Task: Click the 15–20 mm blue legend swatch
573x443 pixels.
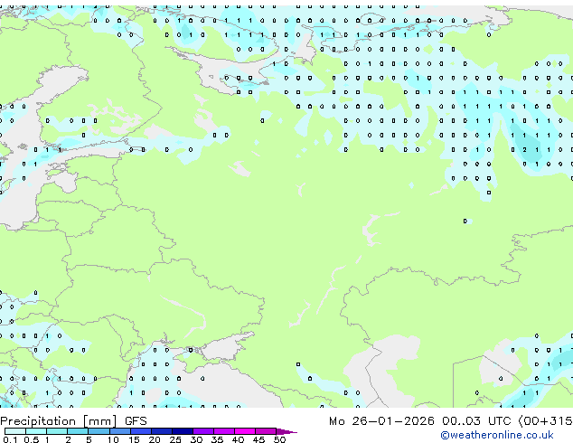Action: 141,431
